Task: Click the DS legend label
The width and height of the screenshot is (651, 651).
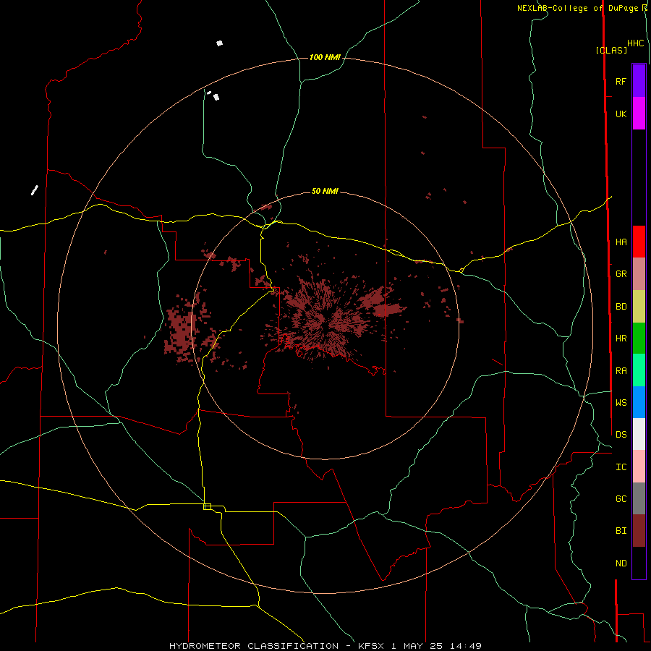Action: tap(621, 435)
